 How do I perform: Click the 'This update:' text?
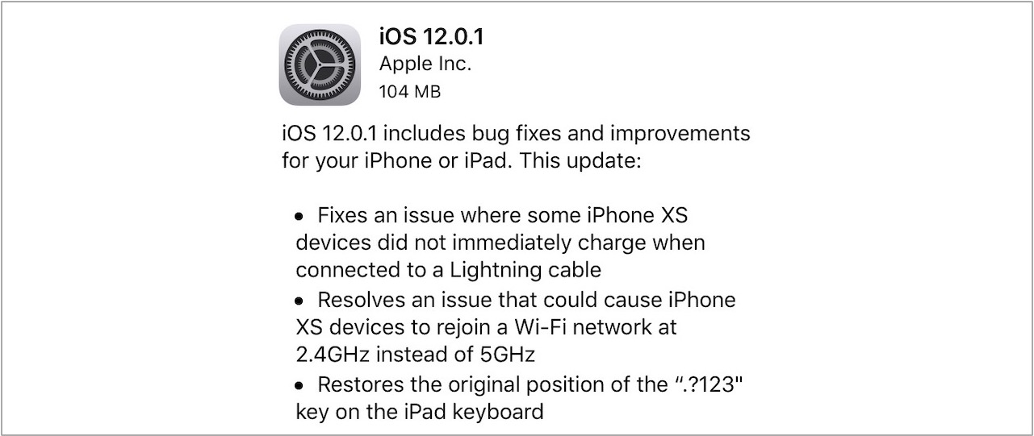point(580,160)
